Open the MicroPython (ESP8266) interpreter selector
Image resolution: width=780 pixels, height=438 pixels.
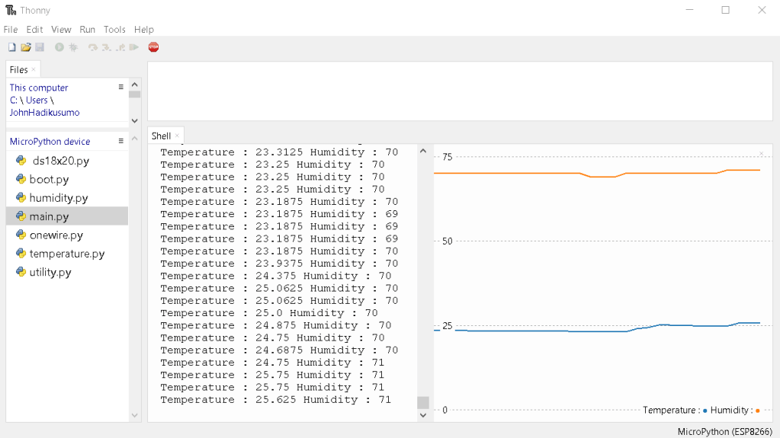pyautogui.click(x=724, y=432)
